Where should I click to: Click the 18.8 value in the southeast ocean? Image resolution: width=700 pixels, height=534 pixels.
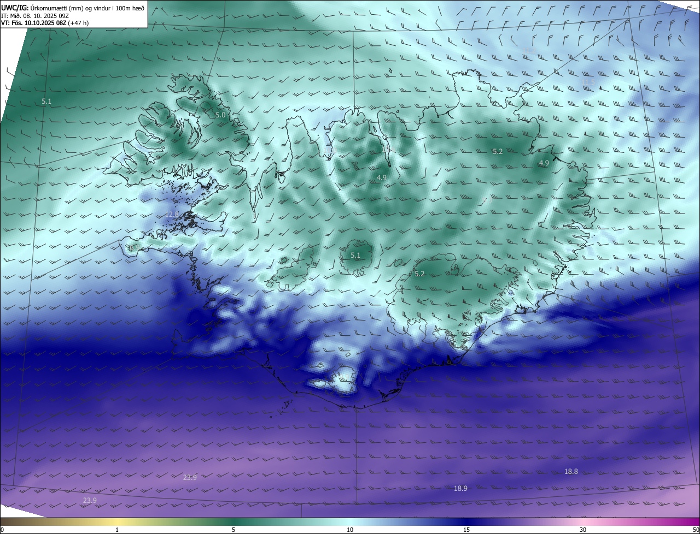pos(571,472)
